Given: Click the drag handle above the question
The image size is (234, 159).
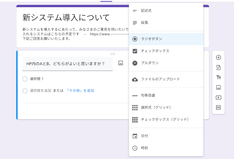Looking at the screenshot, I should coord(113,54).
